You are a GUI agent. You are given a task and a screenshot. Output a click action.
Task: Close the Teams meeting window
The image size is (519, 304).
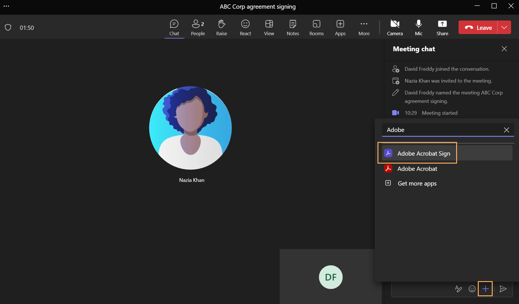tap(511, 6)
